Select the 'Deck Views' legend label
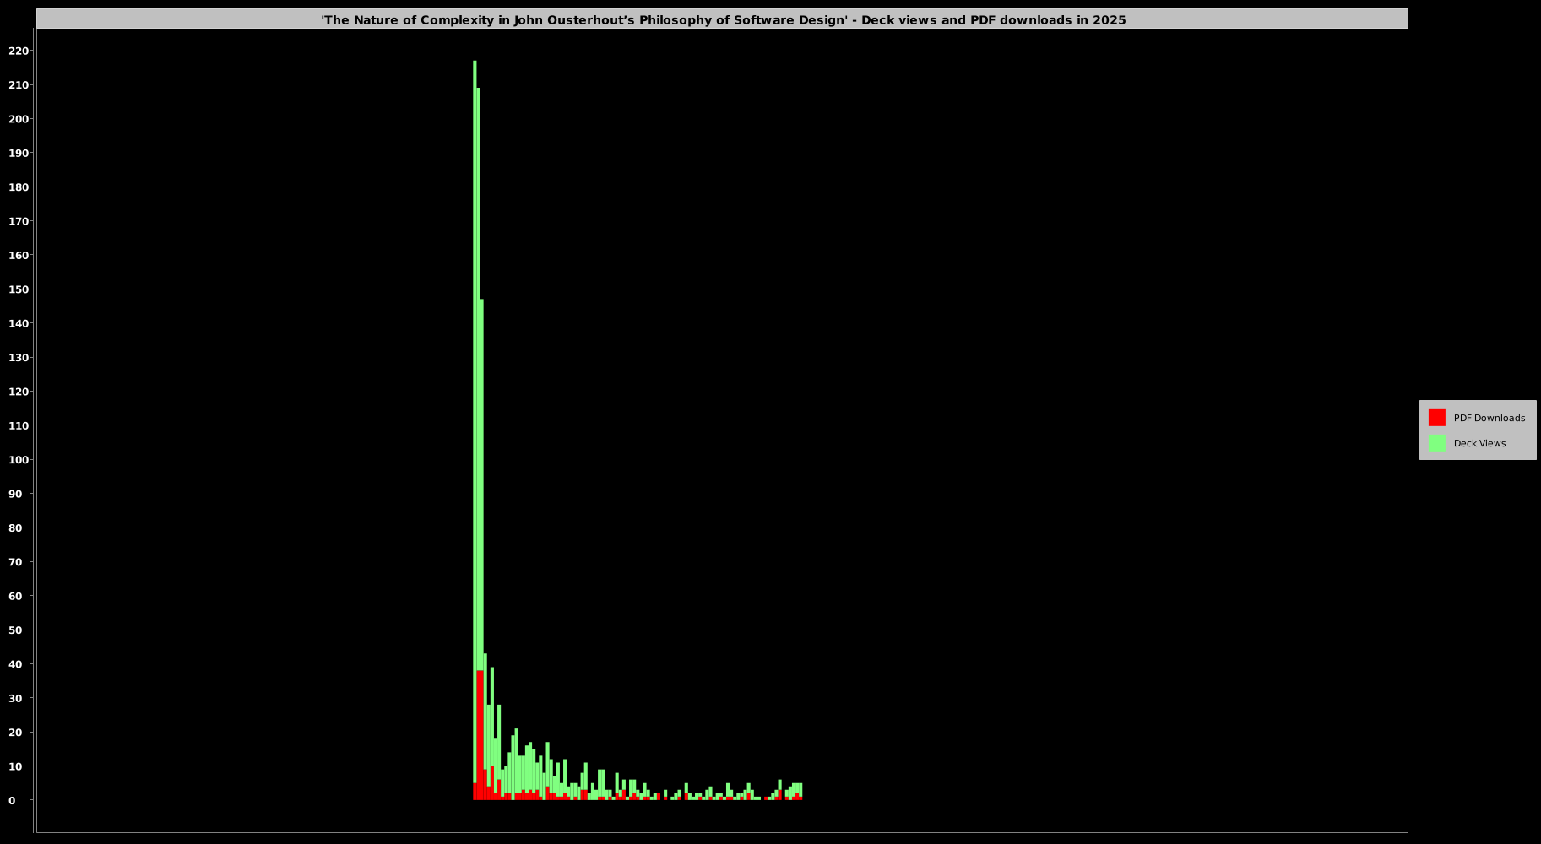This screenshot has height=844, width=1541. [x=1479, y=443]
